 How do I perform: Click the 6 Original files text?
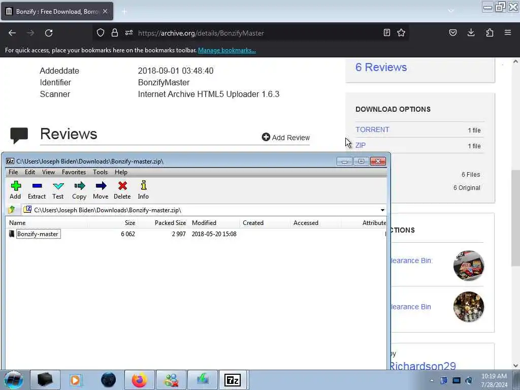point(467,188)
